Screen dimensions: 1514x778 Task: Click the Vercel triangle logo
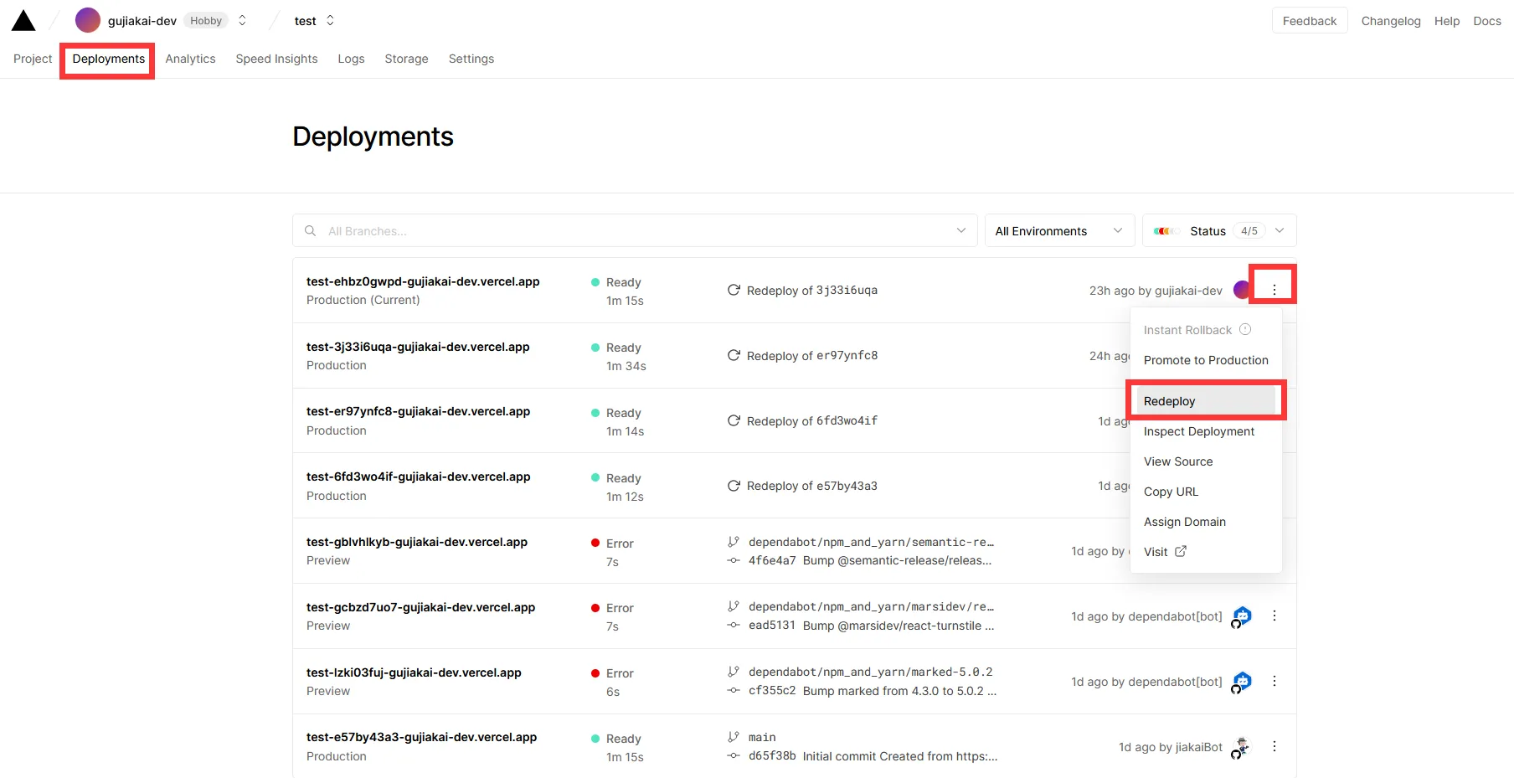(x=23, y=21)
